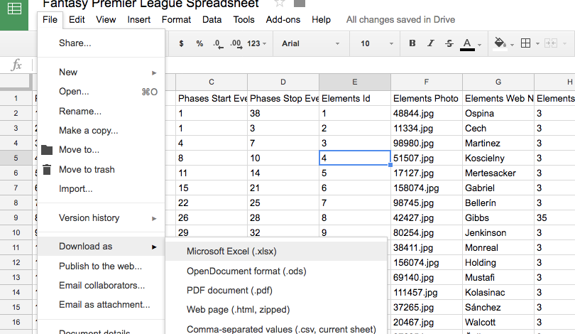The height and width of the screenshot is (334, 575).
Task: Open the font size dropdown
Action: click(373, 43)
